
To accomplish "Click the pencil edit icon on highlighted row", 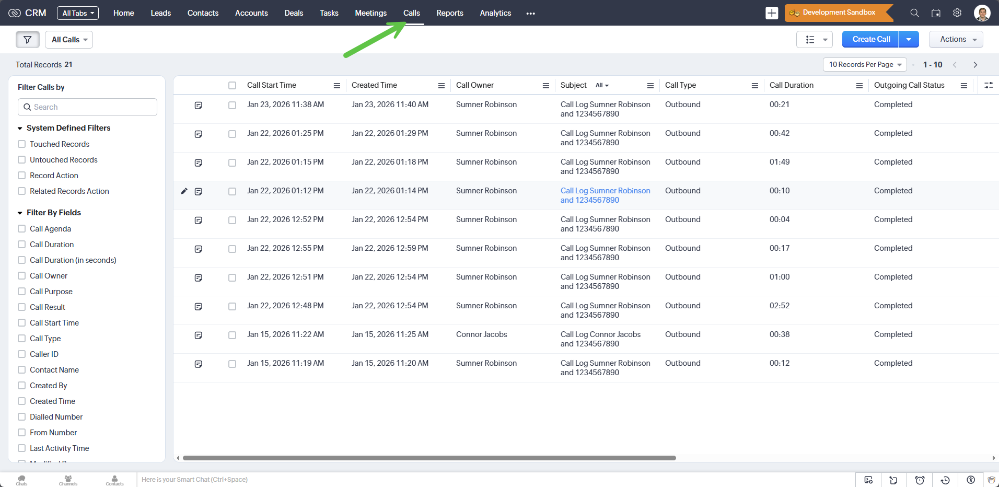I will pyautogui.click(x=184, y=191).
